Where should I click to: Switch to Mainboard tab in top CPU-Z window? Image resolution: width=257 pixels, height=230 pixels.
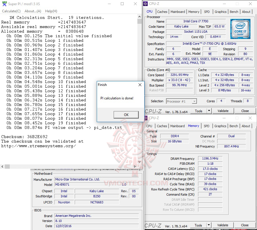pyautogui.click(x=178, y=12)
